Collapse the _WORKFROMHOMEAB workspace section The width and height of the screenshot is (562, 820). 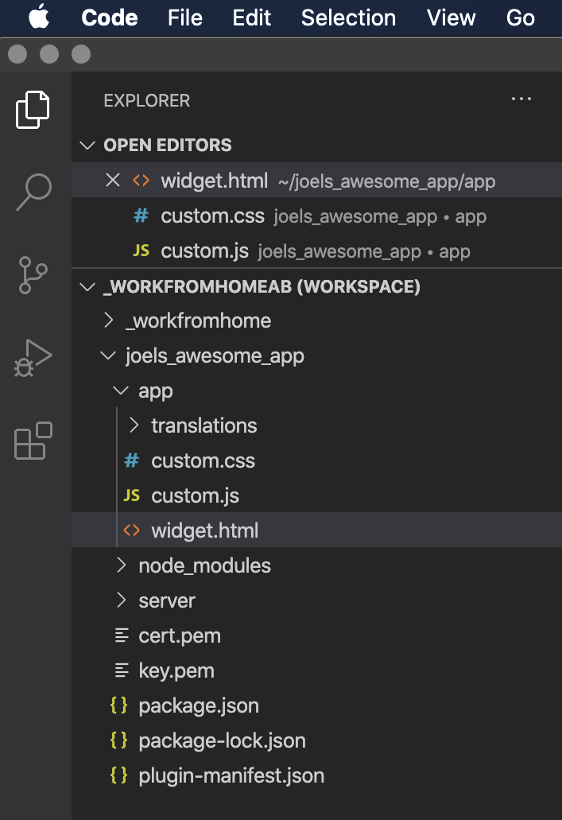[87, 286]
